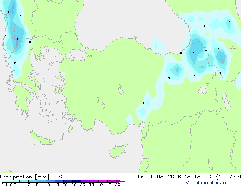Viewport: 241px width, 186px height.
Task: Select the 2–5 mm legend color swatch
Action: 33,181
